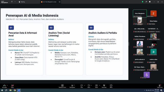Click the Zoom Workplace logo
This screenshot has width=164, height=92.
pyautogui.click(x=5, y=2)
